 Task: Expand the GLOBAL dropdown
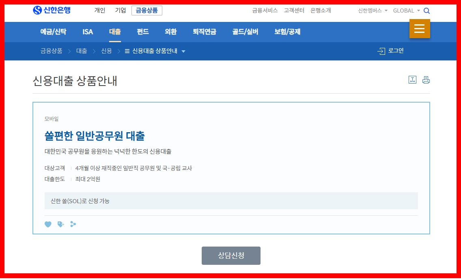click(407, 11)
